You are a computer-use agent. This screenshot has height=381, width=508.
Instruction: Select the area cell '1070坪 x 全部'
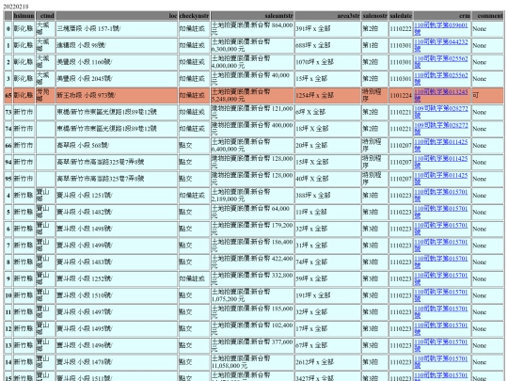[x=327, y=62]
